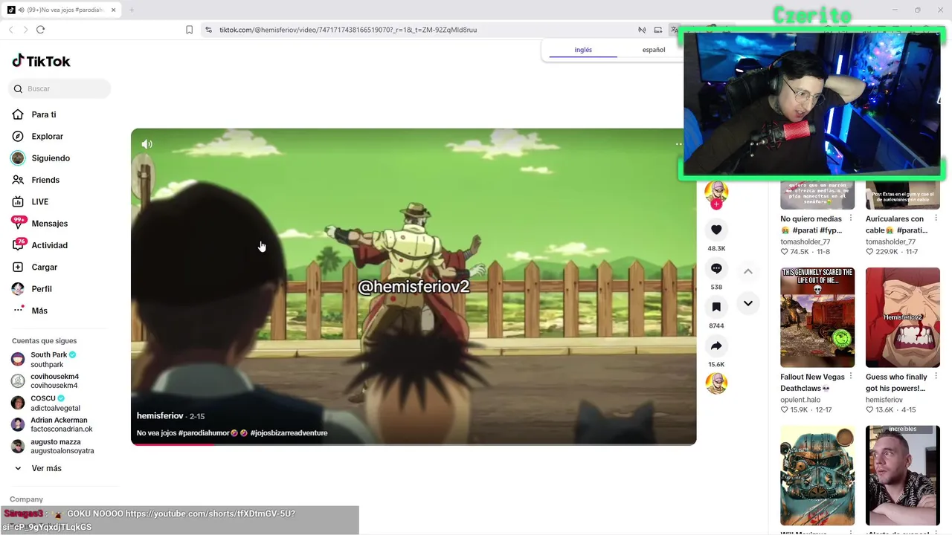Open Auriculares con cable video thumbnail

pos(903,194)
